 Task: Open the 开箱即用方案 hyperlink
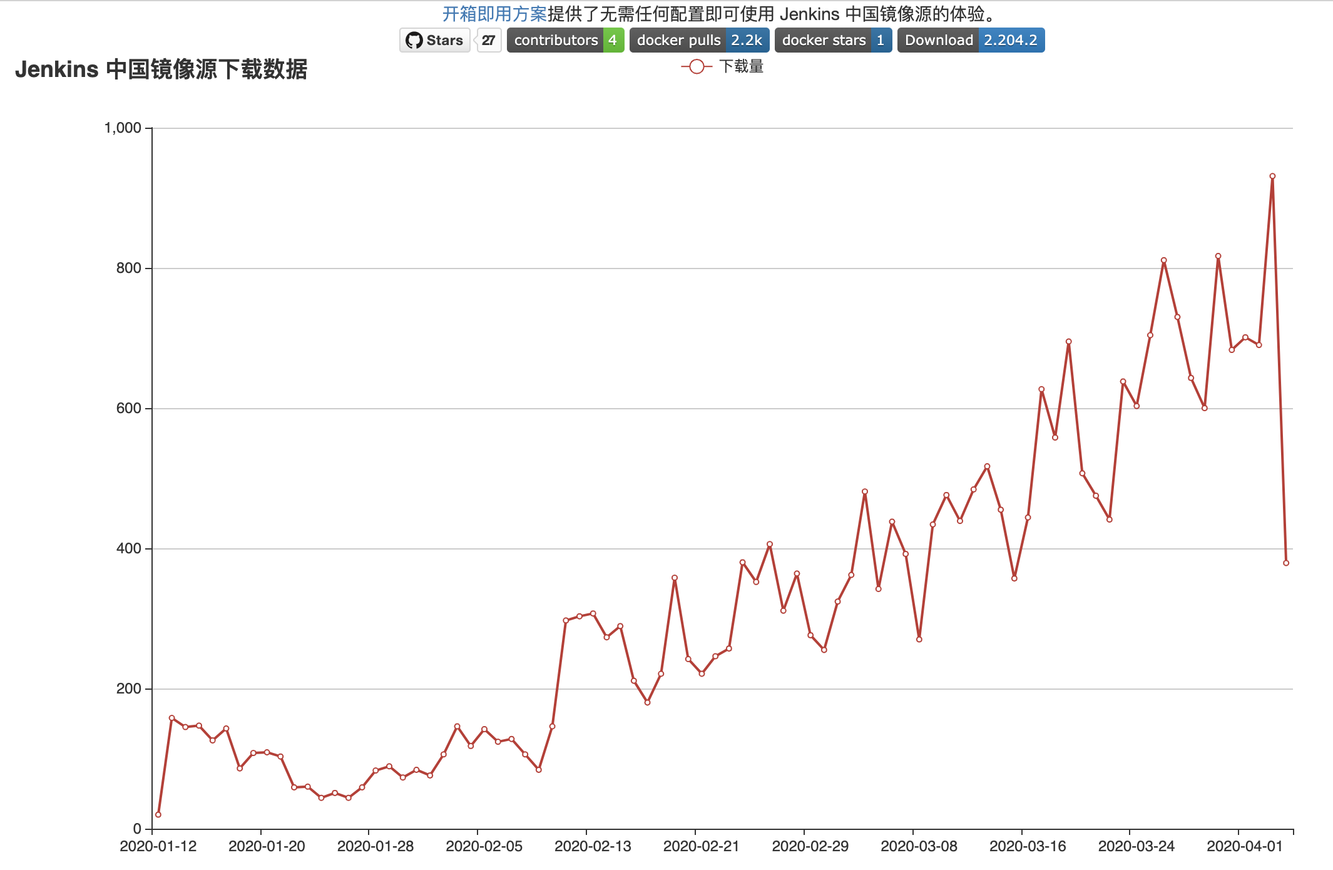pos(495,14)
